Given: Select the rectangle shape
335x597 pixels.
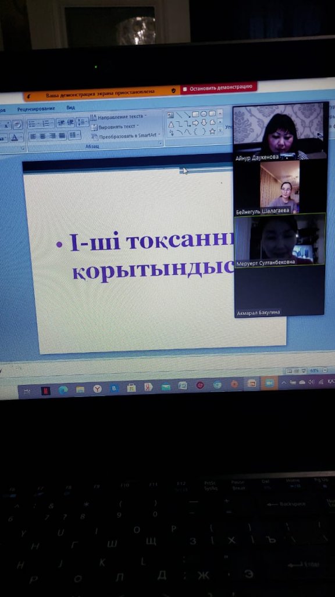Looking at the screenshot, I should click(x=195, y=114).
